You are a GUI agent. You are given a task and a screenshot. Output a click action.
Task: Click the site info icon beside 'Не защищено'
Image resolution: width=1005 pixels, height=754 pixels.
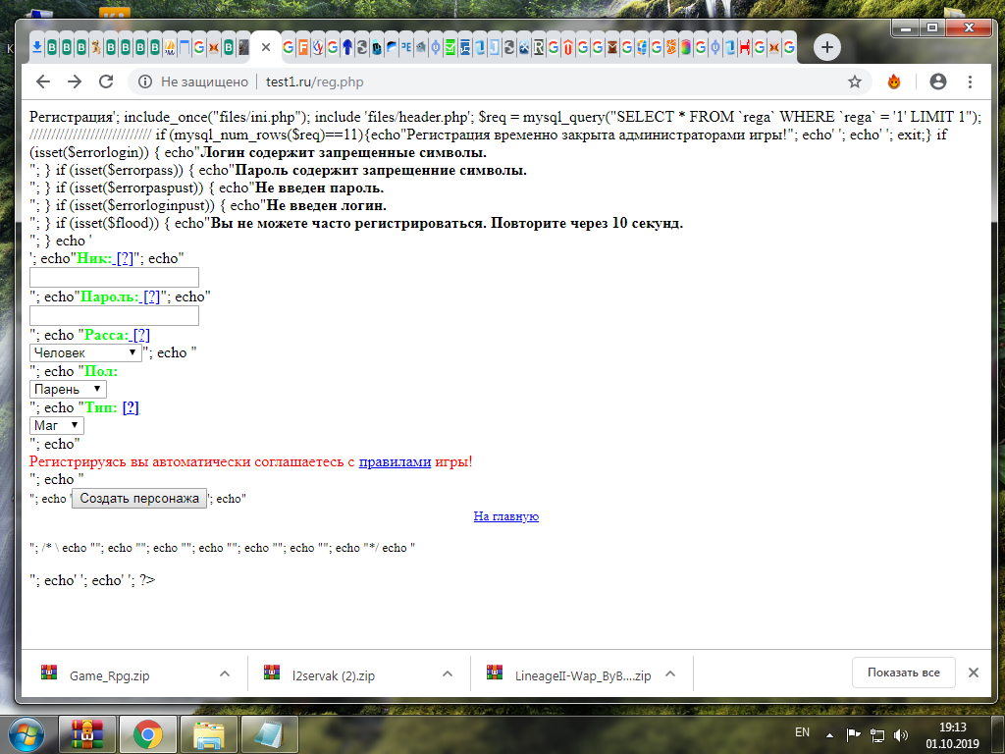point(144,81)
